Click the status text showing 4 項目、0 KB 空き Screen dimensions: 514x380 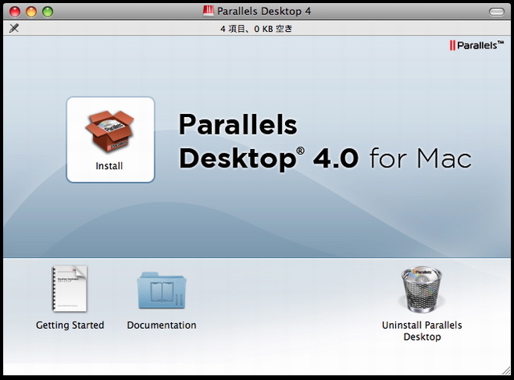256,29
